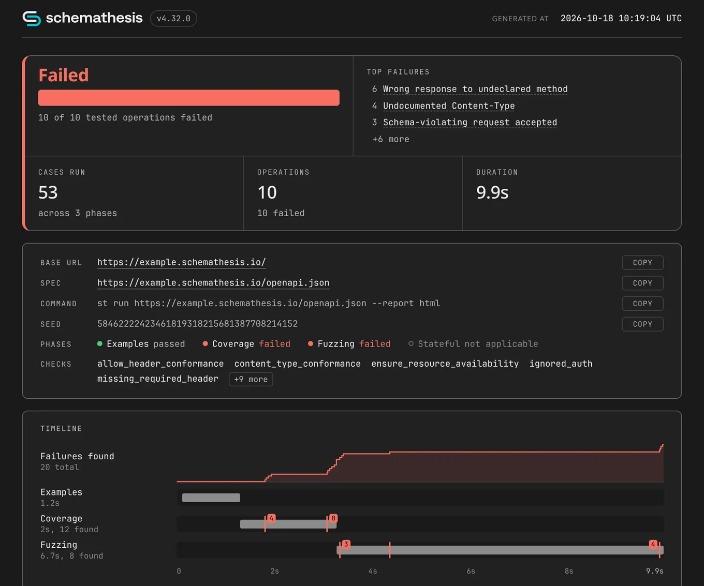
Task: Click the content_type_conformance check
Action: pyautogui.click(x=298, y=364)
